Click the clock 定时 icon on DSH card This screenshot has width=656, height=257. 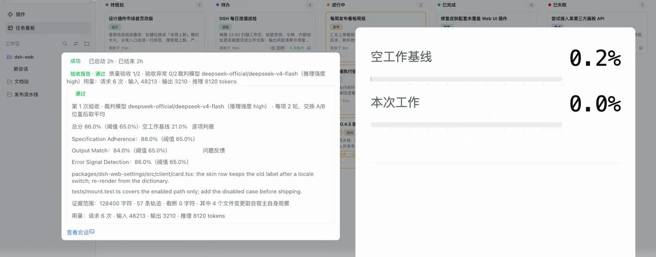(273, 48)
